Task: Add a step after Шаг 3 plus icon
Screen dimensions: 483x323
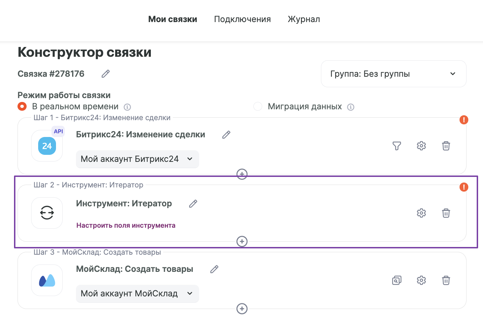Action: pyautogui.click(x=242, y=309)
